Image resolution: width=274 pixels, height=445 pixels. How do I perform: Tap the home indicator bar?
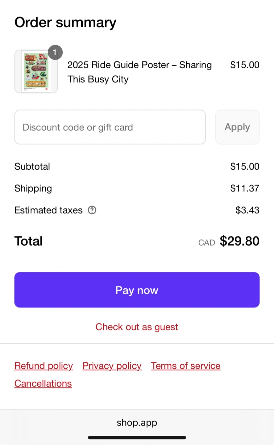click(x=137, y=438)
